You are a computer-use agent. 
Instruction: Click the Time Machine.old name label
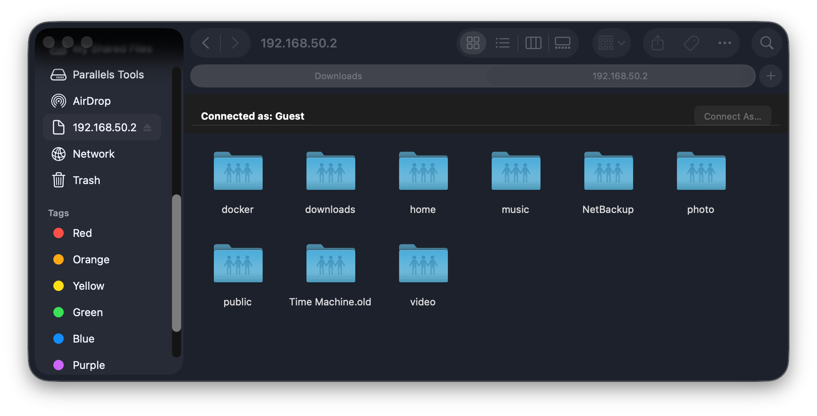pos(330,302)
